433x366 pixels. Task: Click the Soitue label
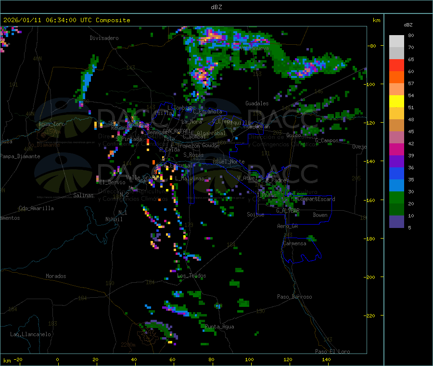click(255, 215)
